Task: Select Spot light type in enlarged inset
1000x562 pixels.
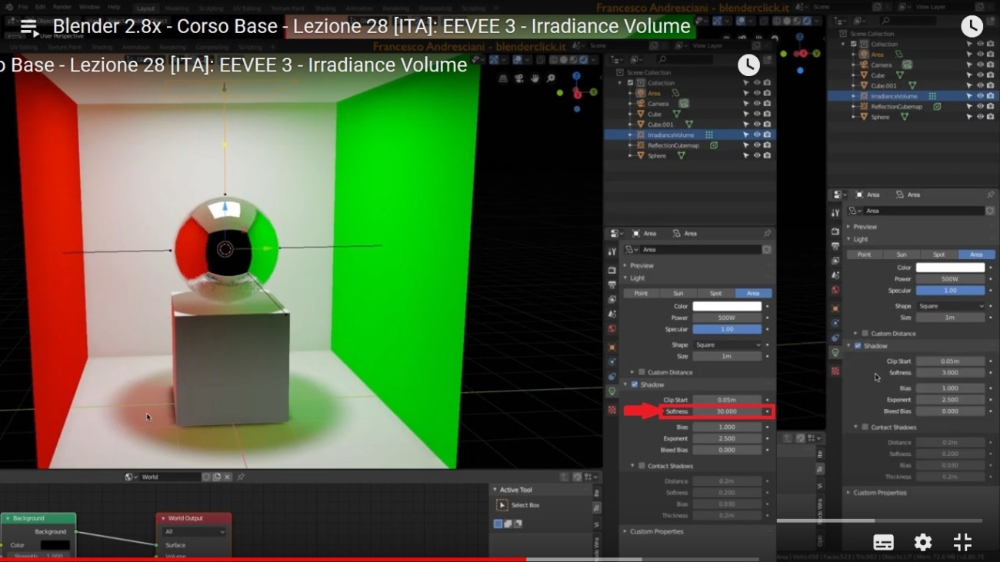Action: [715, 293]
